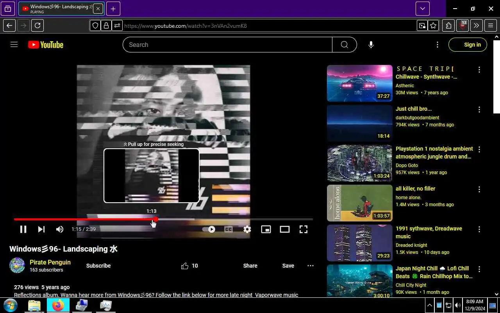Open a new browser tab
The image size is (500, 313).
point(113,9)
